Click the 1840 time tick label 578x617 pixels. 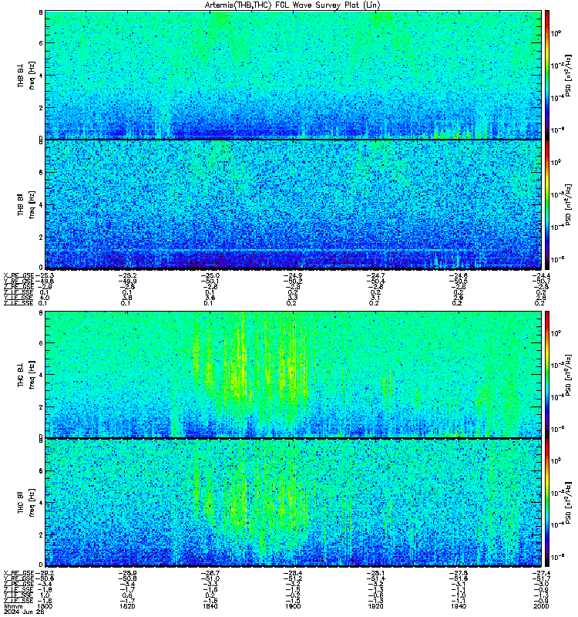pyautogui.click(x=210, y=606)
